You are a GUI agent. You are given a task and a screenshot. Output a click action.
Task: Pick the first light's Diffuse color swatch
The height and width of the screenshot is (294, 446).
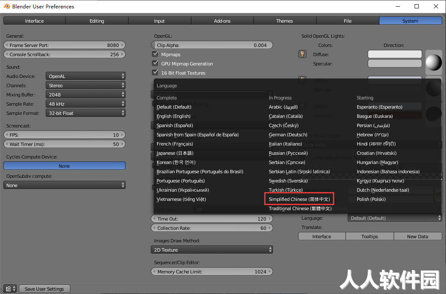tap(395, 54)
